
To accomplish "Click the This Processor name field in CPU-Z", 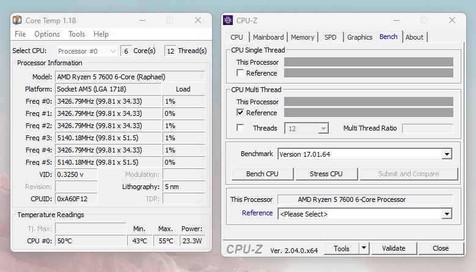I will click(365, 199).
